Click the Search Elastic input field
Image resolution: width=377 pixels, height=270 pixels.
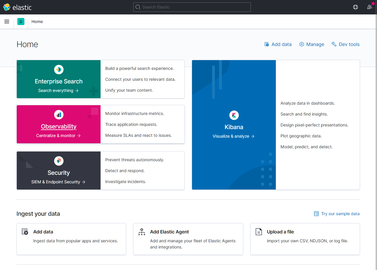click(x=192, y=7)
